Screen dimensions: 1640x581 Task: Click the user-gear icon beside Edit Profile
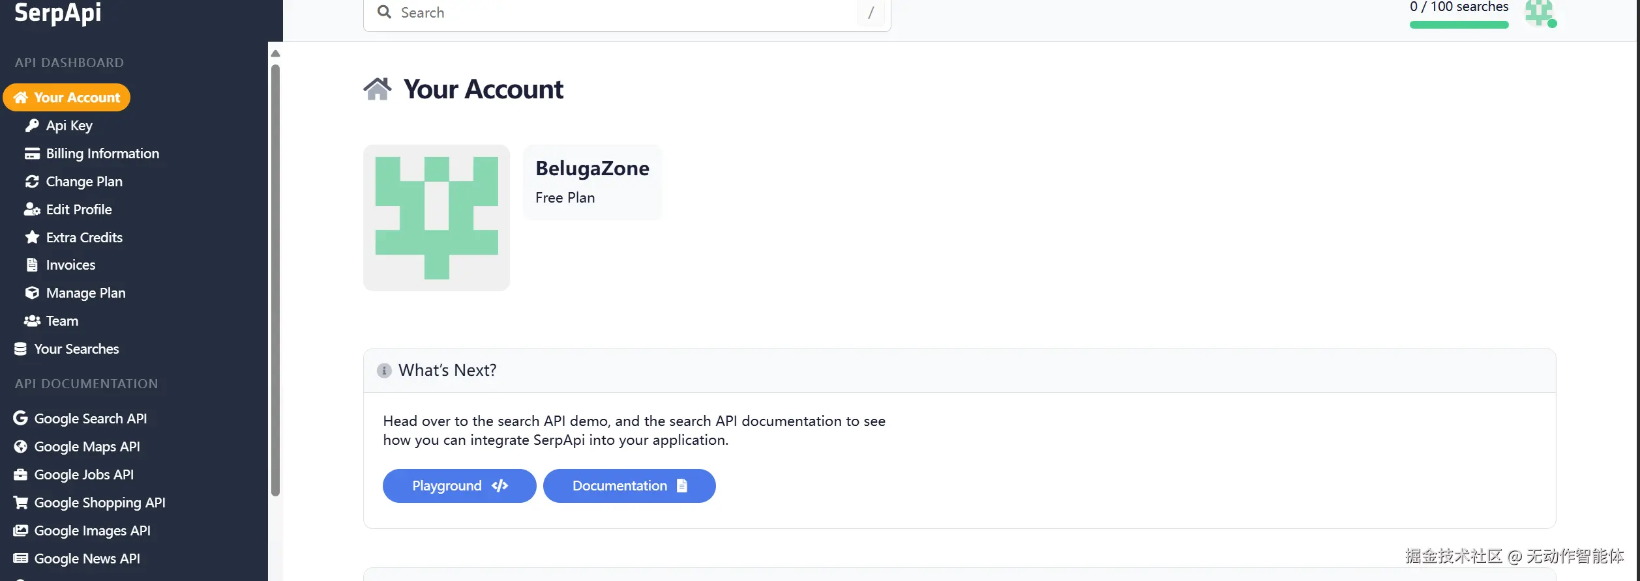[32, 209]
